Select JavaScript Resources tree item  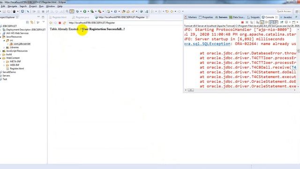[17, 51]
